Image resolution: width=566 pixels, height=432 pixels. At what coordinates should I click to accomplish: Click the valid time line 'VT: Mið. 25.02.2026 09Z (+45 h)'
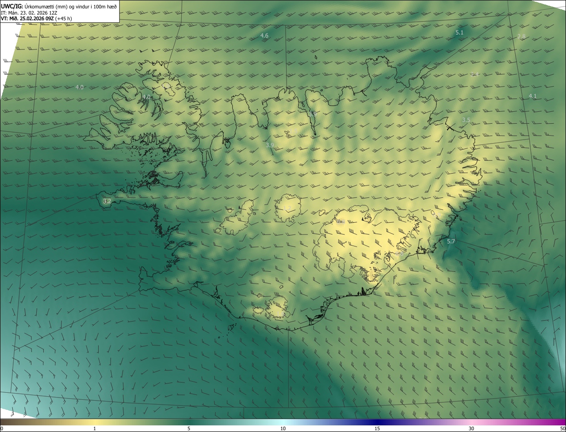point(36,19)
